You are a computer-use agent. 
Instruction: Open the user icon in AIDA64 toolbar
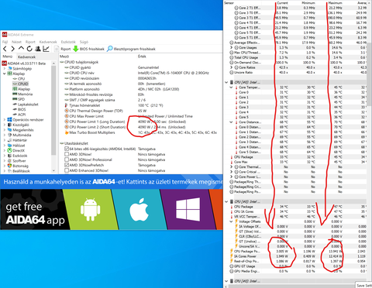point(38,49)
